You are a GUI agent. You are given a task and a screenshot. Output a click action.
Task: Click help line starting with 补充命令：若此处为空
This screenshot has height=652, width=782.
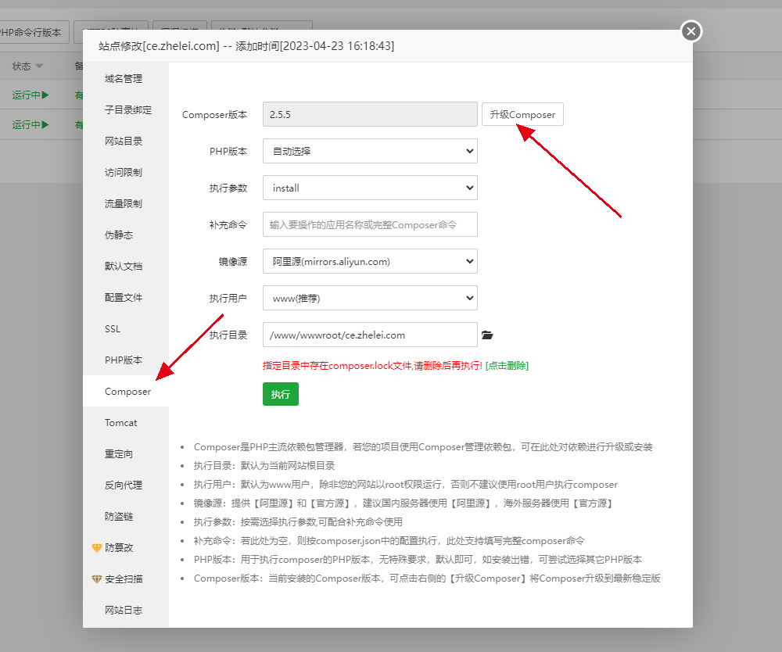point(389,541)
